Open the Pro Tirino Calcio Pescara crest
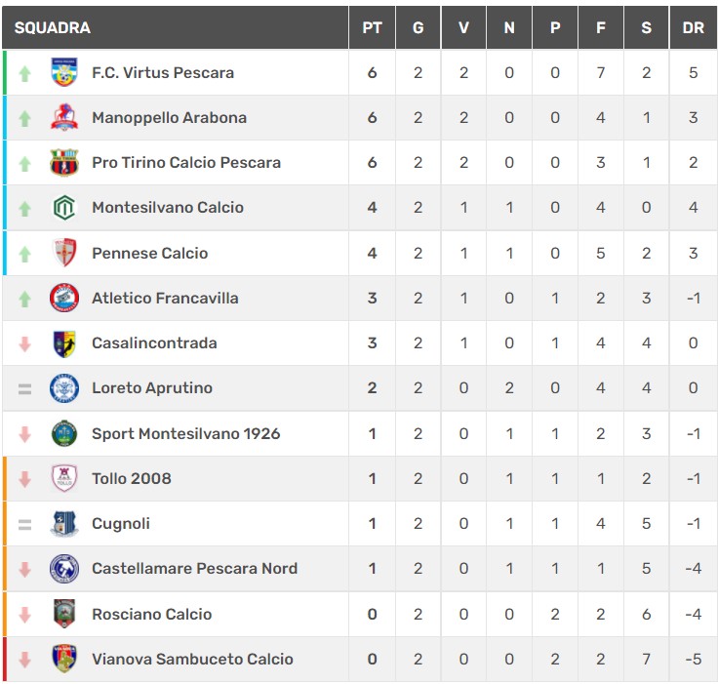718x684 pixels. click(x=64, y=162)
